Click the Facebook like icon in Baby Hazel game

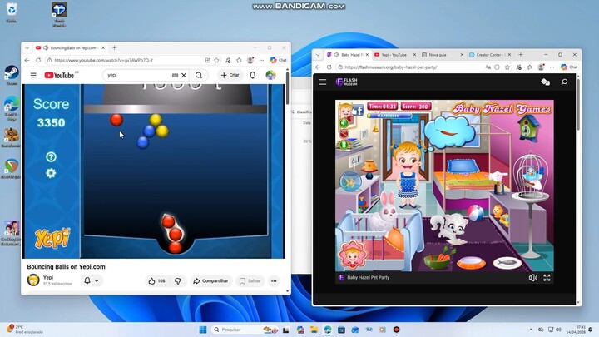(x=358, y=111)
